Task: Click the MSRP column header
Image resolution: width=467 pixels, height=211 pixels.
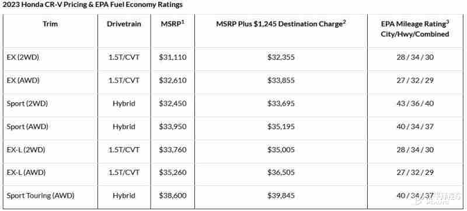Action: (x=172, y=24)
